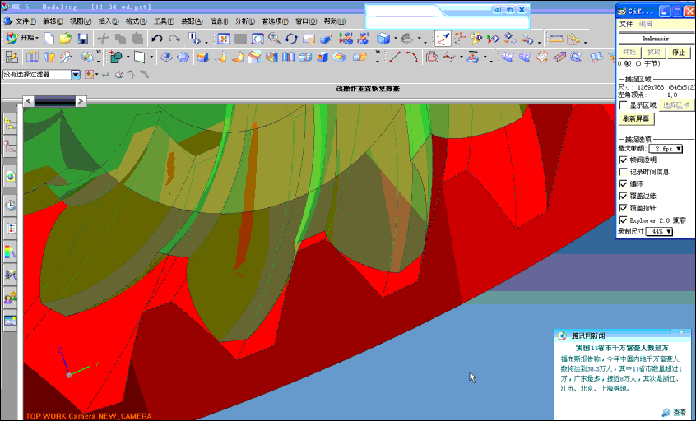Viewport: 696px width, 421px height.
Task: Click the Datum plane icon
Action: click(x=139, y=58)
